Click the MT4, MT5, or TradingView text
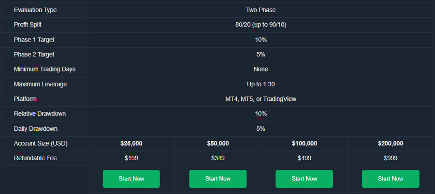This screenshot has width=435, height=194. pos(261,99)
